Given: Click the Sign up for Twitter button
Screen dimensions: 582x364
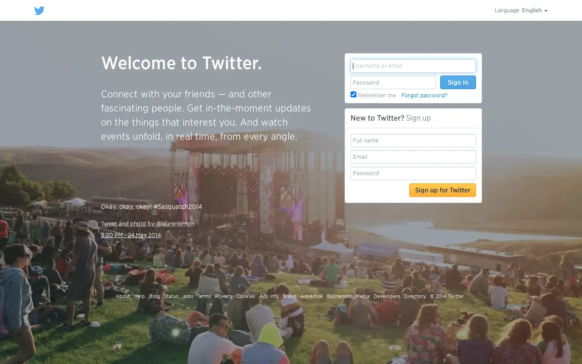Looking at the screenshot, I should click(442, 190).
